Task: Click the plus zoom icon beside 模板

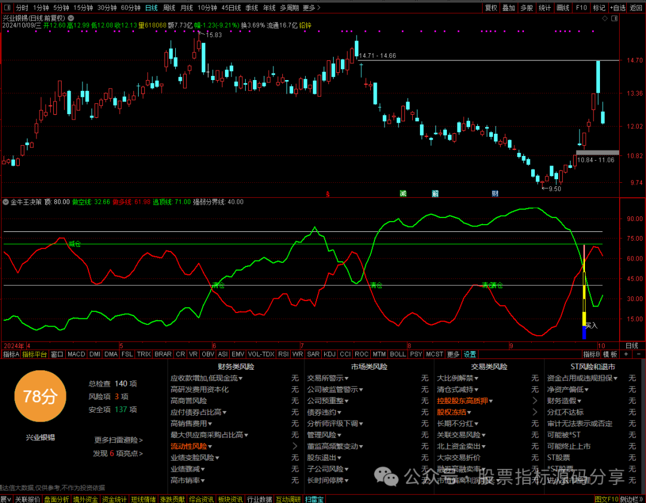Action: coord(626,354)
